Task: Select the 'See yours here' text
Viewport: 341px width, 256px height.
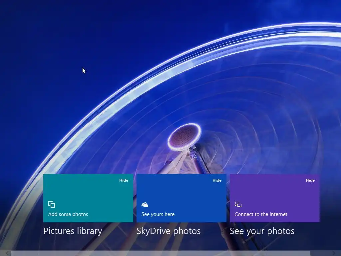Action: [158, 214]
